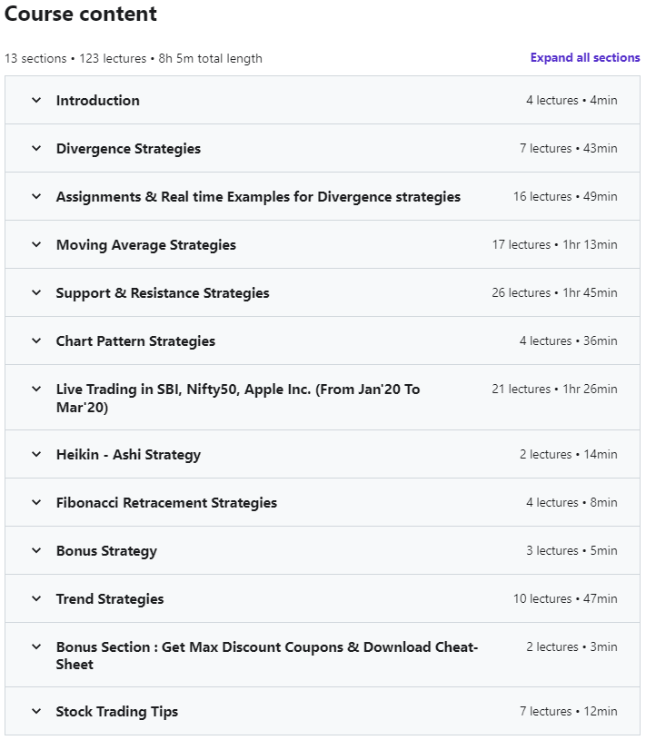This screenshot has height=740, width=646.
Task: Select the Introduction section title
Action: pos(98,101)
